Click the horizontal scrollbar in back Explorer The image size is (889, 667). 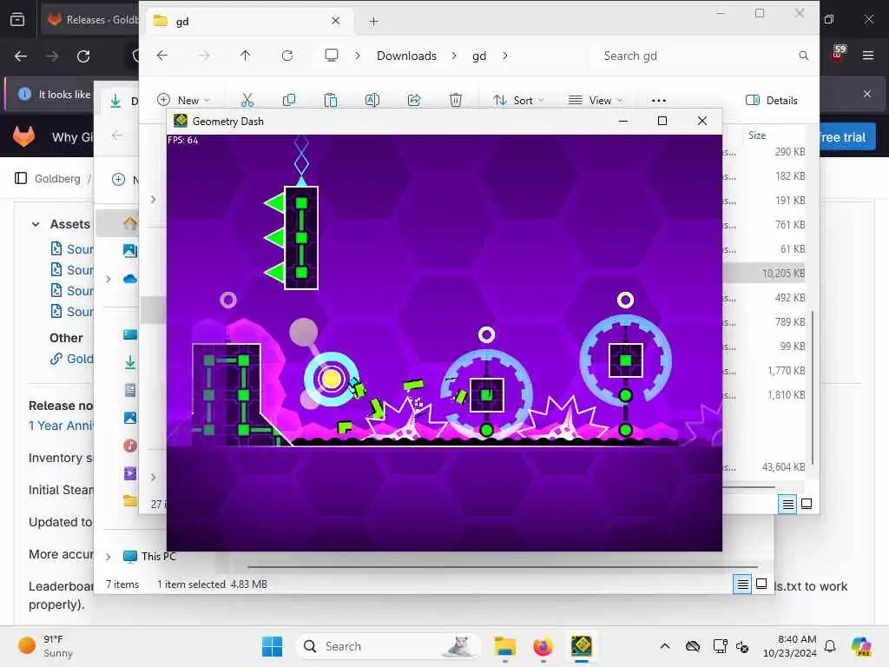[503, 566]
